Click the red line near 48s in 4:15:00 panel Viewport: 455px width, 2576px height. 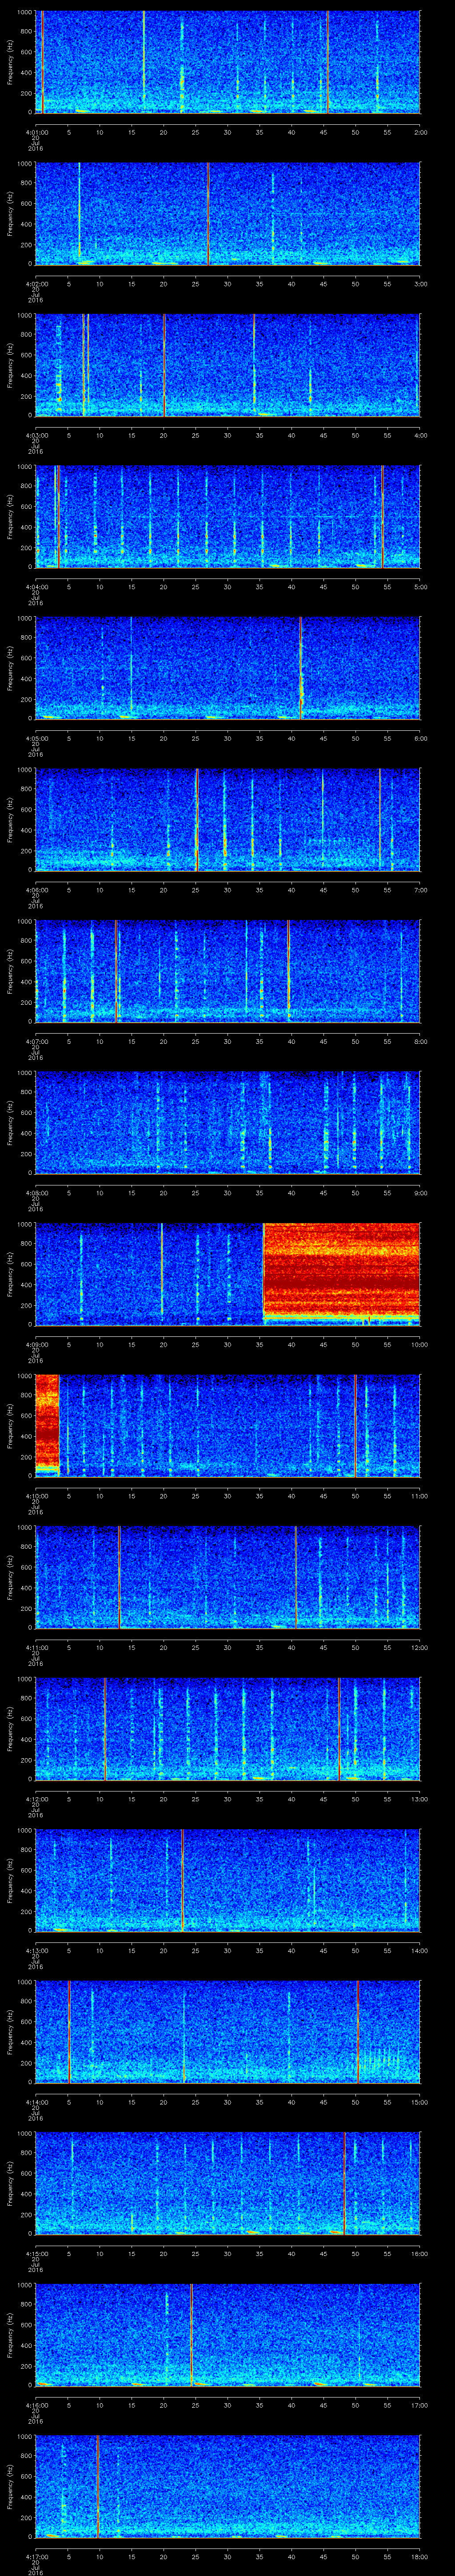[x=344, y=2183]
